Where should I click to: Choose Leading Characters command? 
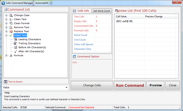click(30, 39)
